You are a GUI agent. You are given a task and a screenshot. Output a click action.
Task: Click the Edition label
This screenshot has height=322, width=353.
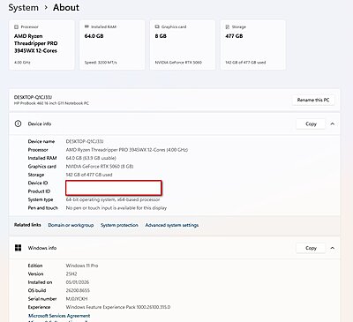[35, 266]
